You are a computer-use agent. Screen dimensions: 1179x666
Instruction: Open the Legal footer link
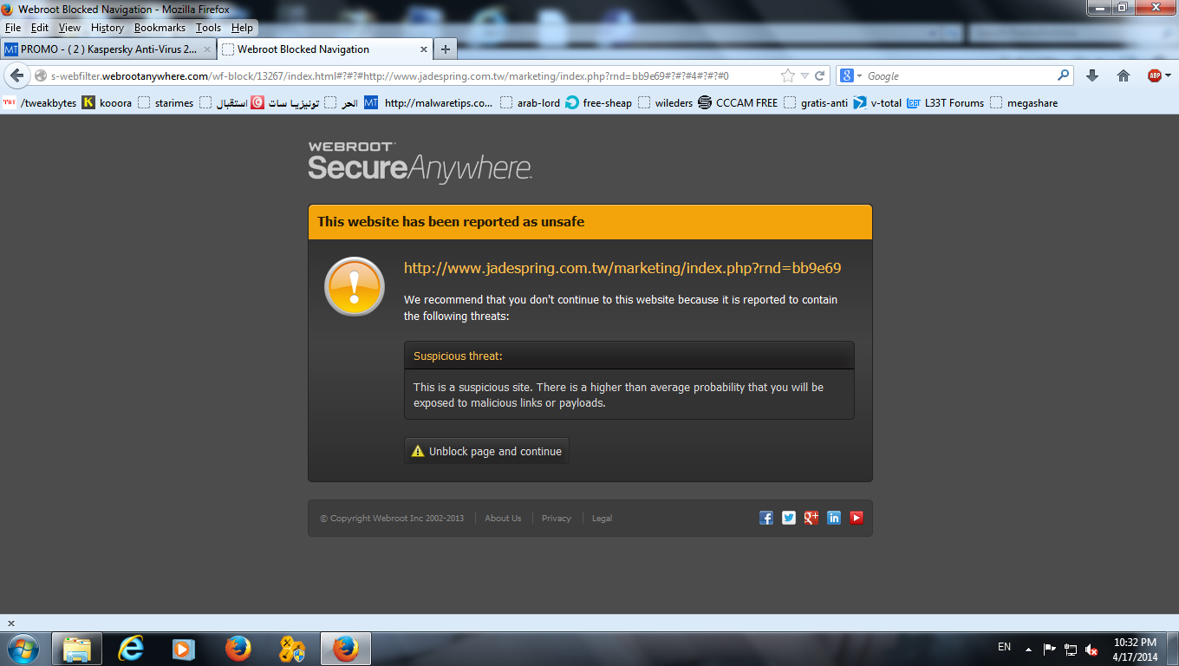(x=602, y=519)
